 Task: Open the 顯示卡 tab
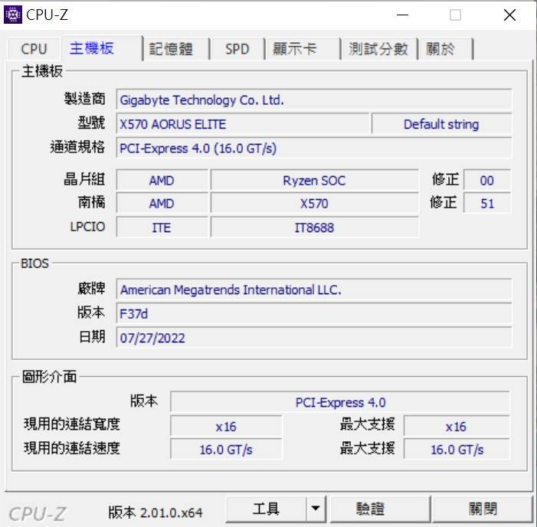(303, 49)
